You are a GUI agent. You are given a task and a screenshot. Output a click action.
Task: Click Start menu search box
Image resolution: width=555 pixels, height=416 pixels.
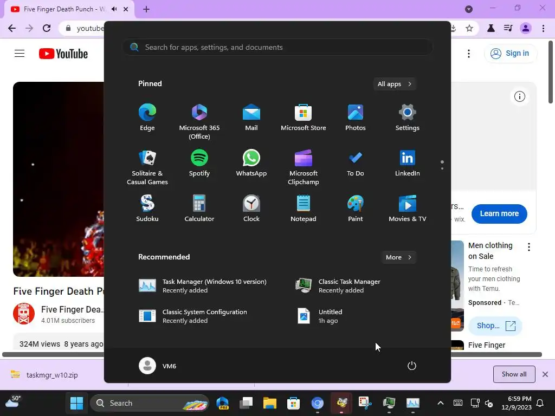tap(277, 48)
